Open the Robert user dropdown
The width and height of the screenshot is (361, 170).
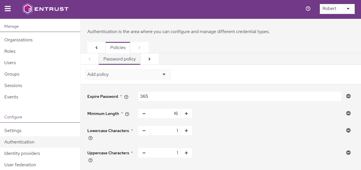pos(337,9)
